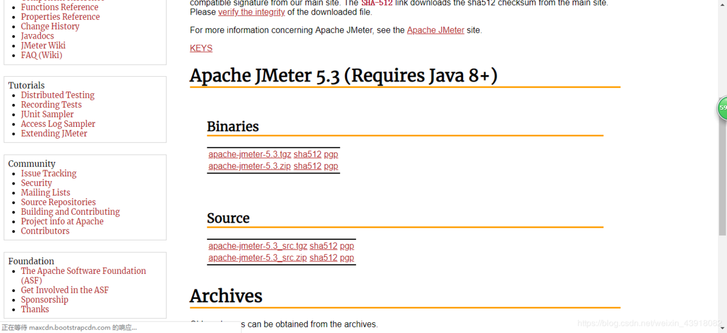Download apache-jmeter-5.3.tgz binary
The height and width of the screenshot is (333, 727).
click(249, 155)
